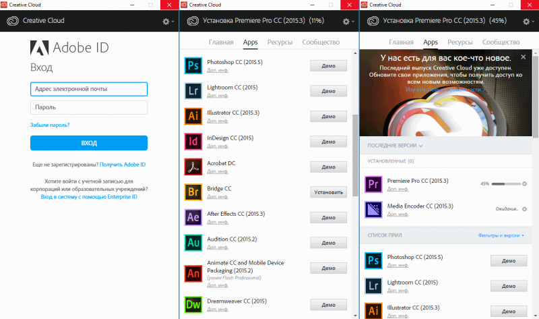This screenshot has height=319, width=539.
Task: Cancel the Premiere Pro installation
Action: click(x=525, y=183)
